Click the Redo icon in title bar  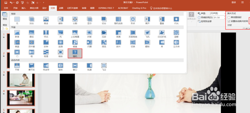click(17, 3)
